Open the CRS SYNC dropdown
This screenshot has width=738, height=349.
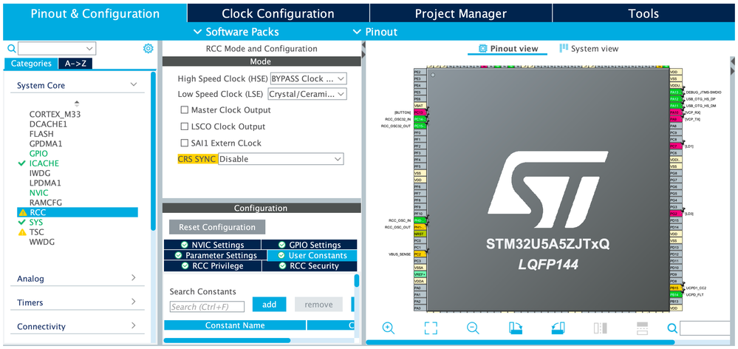click(281, 159)
